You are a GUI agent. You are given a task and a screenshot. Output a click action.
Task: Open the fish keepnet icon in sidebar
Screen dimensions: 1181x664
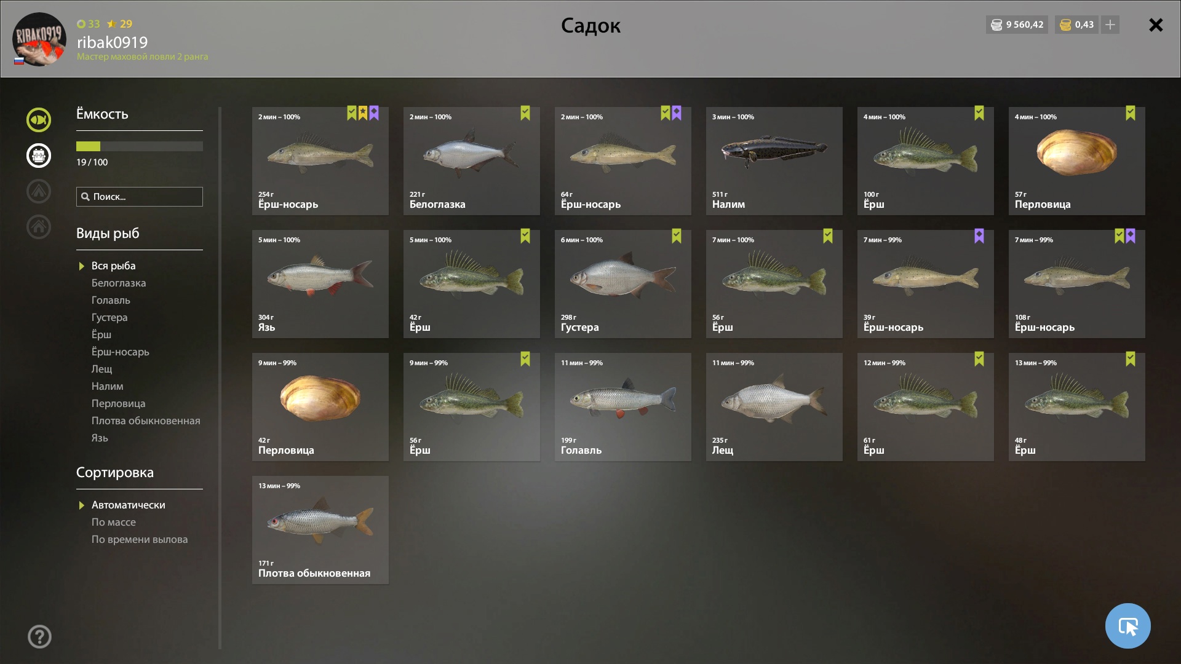pyautogui.click(x=38, y=120)
